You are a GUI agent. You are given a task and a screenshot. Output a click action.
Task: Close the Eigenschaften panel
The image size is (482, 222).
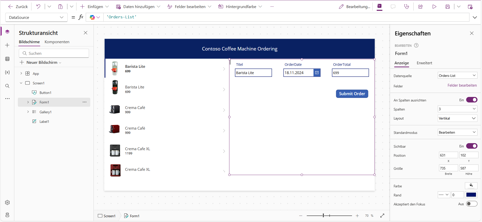click(472, 33)
